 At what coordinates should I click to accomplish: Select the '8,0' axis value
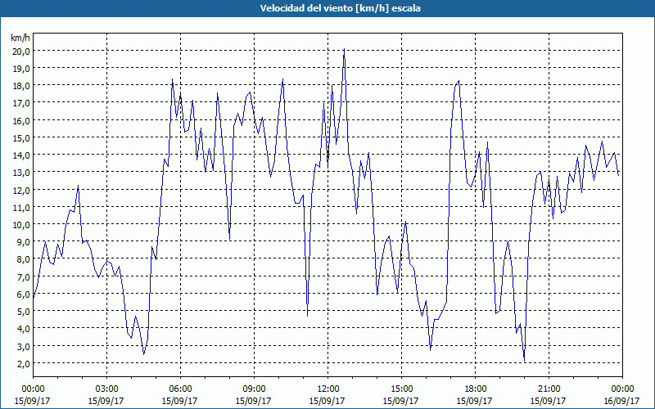(23, 259)
